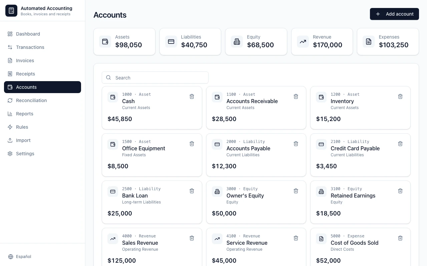Click the Expenses total $103,250
The width and height of the screenshot is (427, 266).
pos(394,45)
